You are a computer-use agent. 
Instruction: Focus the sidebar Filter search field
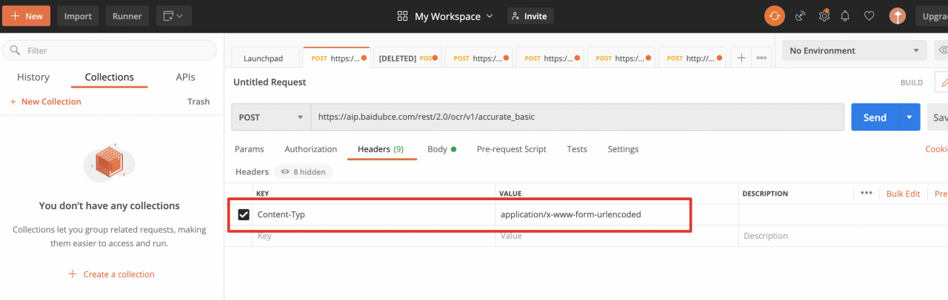pos(110,50)
